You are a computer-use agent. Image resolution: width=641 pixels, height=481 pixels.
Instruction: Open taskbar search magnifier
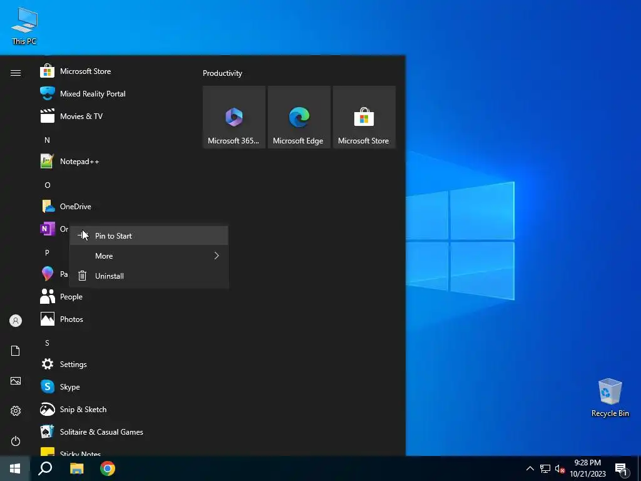tap(45, 468)
